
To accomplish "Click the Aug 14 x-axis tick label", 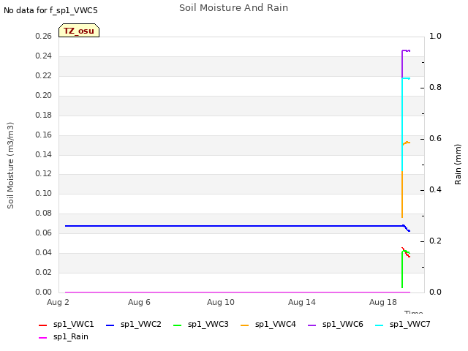I will [302, 302].
